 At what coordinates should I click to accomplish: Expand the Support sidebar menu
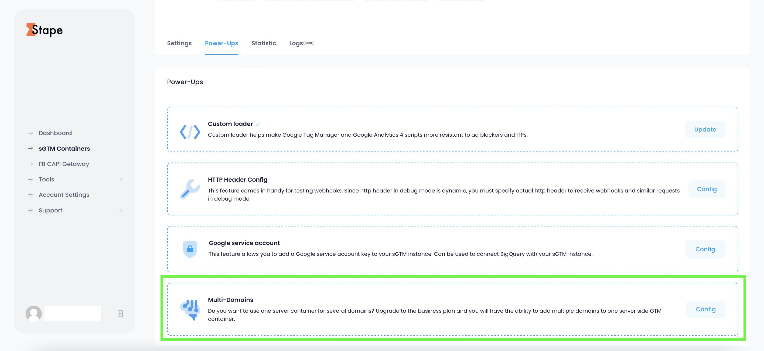[x=50, y=210]
